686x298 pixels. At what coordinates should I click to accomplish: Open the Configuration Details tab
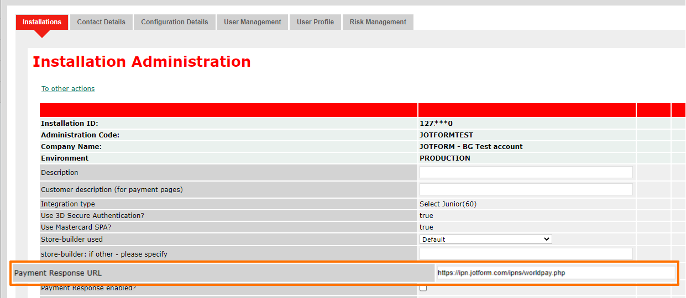tap(175, 22)
